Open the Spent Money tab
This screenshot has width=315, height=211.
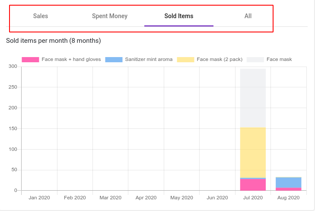[x=110, y=16]
